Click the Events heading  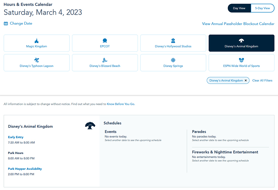111,132
